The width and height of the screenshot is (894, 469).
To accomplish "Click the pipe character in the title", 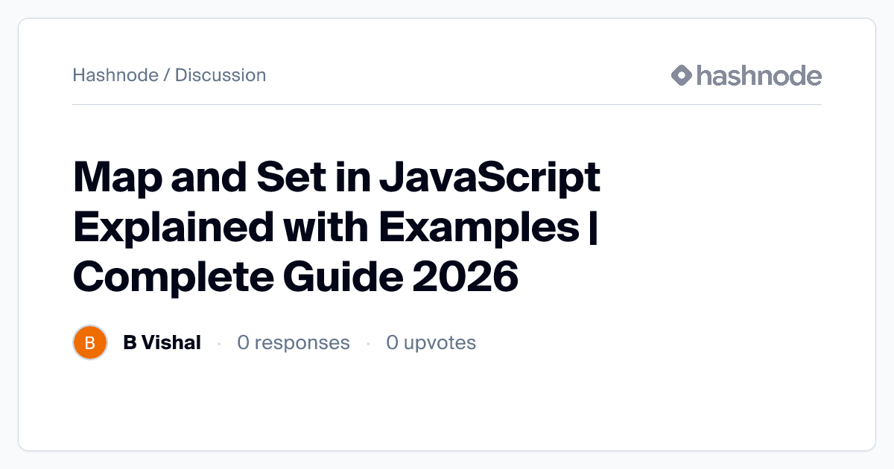I will (x=593, y=229).
